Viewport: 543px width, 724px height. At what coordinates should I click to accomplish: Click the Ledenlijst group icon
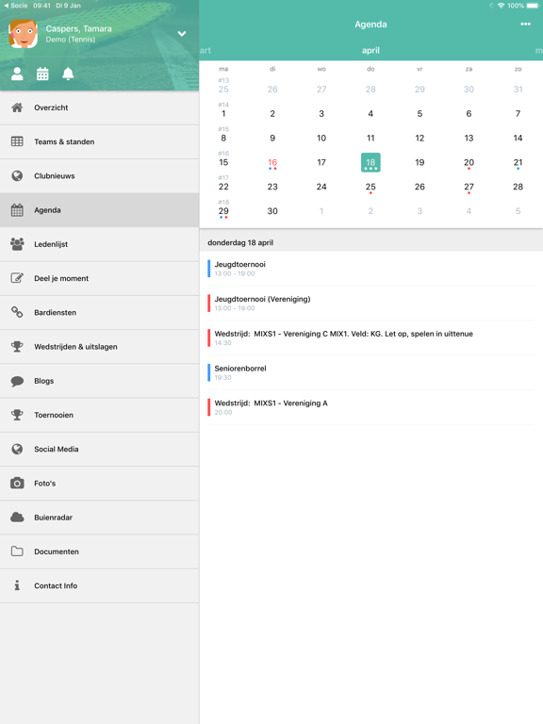17,244
